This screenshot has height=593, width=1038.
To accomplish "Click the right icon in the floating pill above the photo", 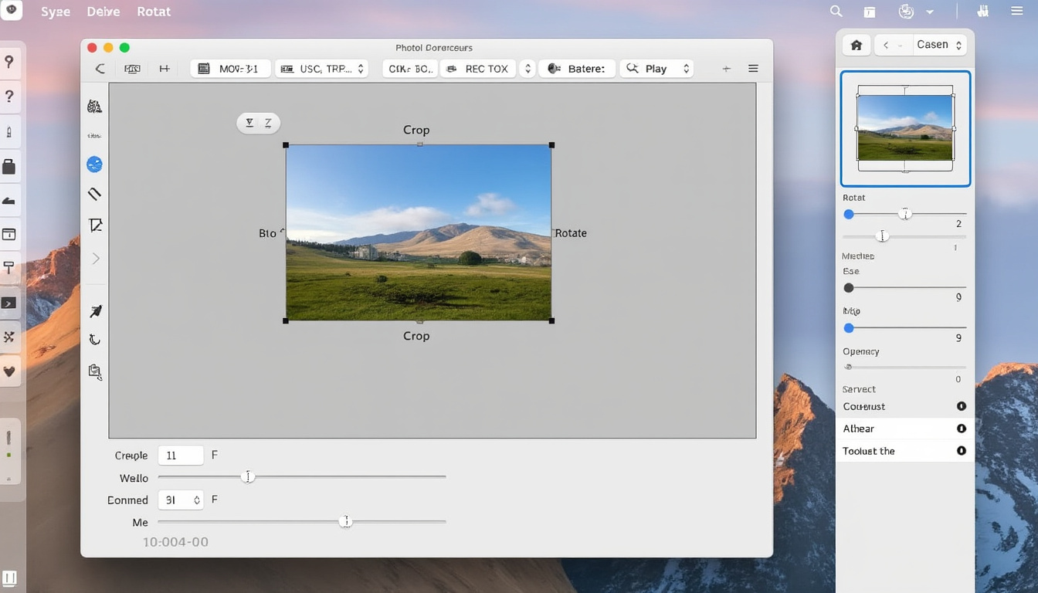I will (268, 123).
